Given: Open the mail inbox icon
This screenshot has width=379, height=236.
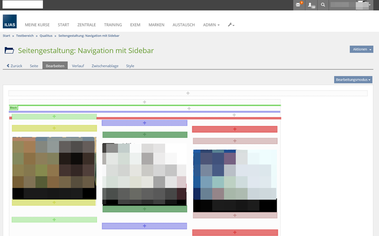Looking at the screenshot, I should point(298,5).
